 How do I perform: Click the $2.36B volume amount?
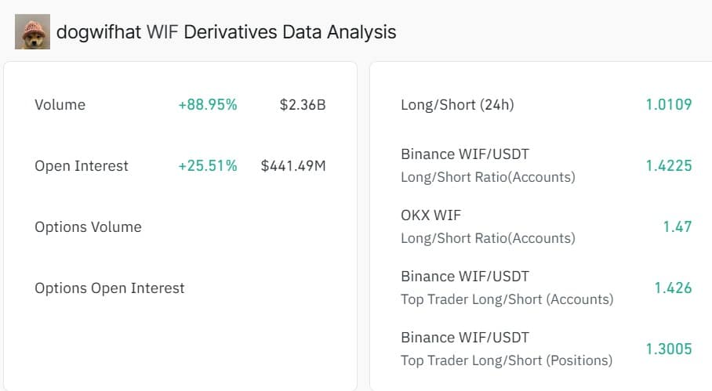[x=302, y=104]
